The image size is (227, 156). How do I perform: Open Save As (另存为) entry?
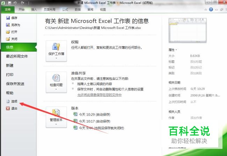pyautogui.click(x=13, y=25)
